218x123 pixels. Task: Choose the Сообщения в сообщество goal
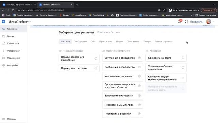[123, 67]
